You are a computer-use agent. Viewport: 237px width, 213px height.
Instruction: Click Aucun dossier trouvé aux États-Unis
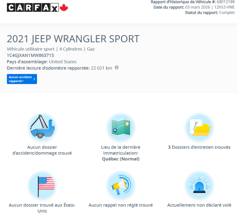pyautogui.click(x=42, y=208)
